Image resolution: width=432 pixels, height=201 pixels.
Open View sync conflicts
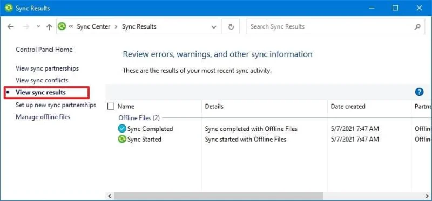coord(42,80)
